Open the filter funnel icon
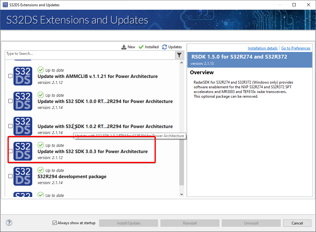The height and width of the screenshot is (232, 316). pyautogui.click(x=179, y=55)
